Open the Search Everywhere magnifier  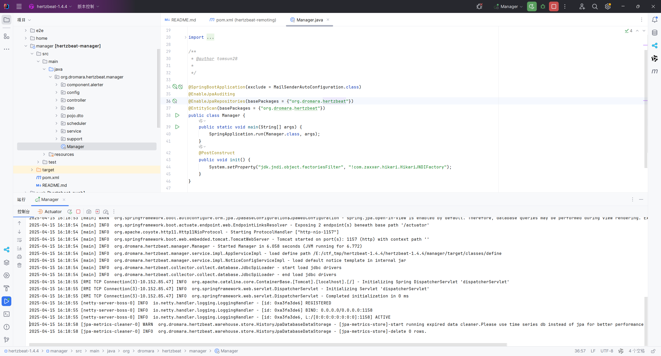click(595, 6)
